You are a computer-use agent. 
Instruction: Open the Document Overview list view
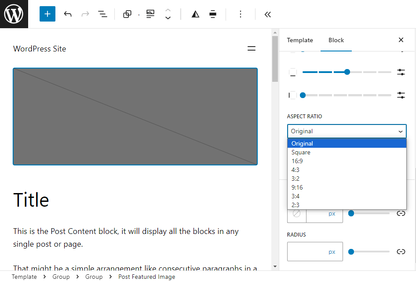tap(102, 14)
